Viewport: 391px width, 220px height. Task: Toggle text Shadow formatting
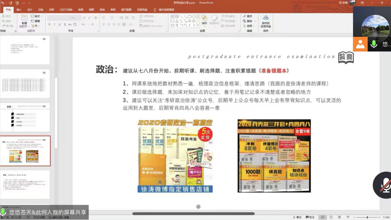(x=65, y=24)
